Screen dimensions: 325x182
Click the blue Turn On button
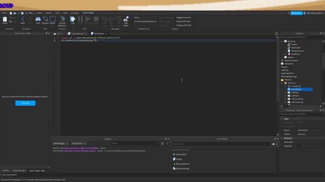pos(25,103)
